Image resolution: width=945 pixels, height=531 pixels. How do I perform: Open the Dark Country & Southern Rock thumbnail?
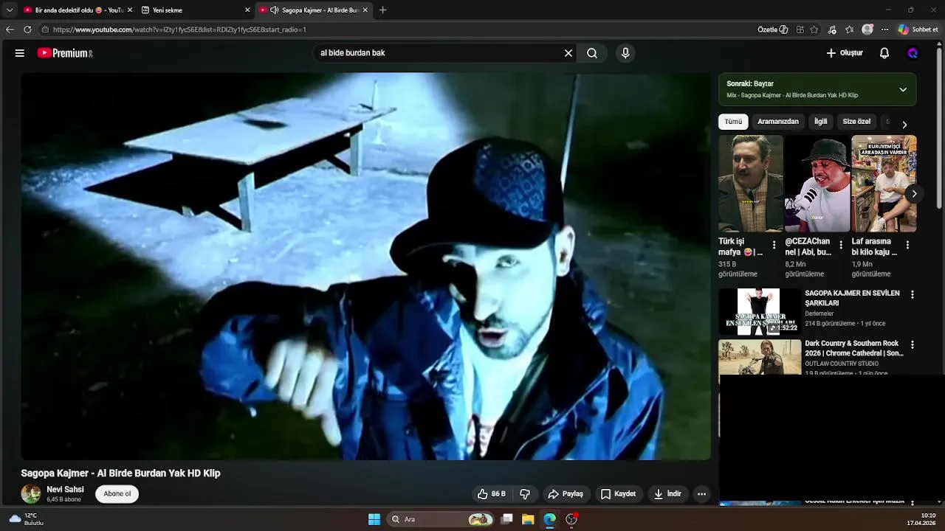tap(760, 358)
